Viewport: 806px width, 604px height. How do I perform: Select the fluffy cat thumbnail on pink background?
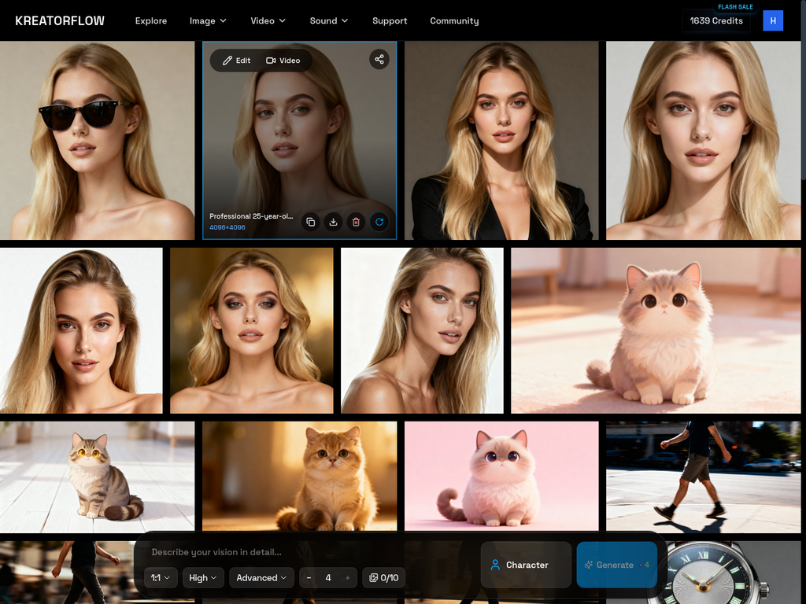[501, 476]
